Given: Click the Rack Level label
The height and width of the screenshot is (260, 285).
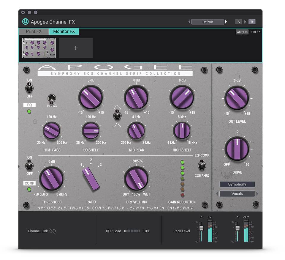Looking at the screenshot, I should tap(182, 231).
